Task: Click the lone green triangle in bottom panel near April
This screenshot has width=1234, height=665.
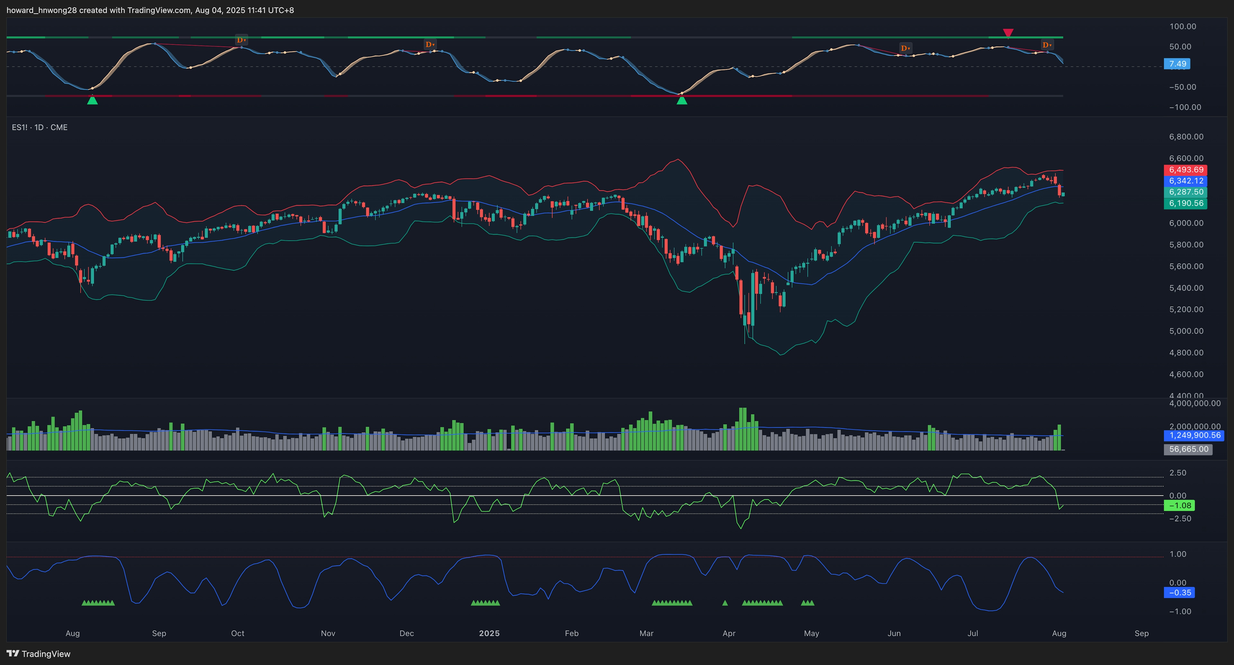Action: (x=725, y=603)
